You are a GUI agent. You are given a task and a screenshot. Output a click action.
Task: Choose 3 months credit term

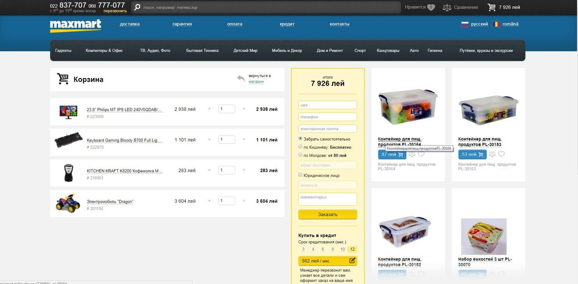(x=303, y=249)
